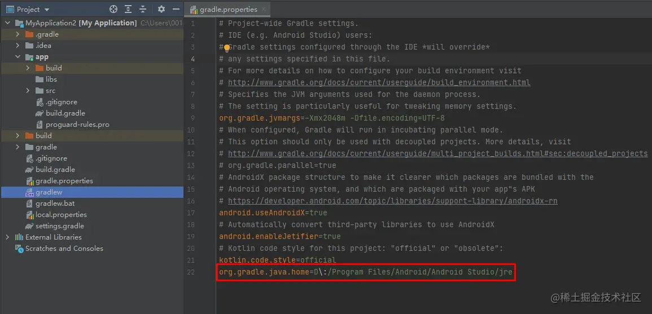
Task: Collapse the MyApplication2 root node
Action: pos(8,23)
